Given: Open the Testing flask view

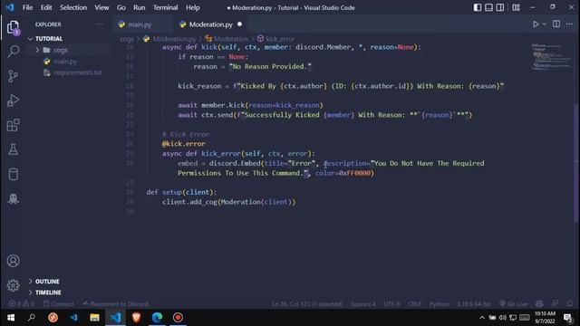Looking at the screenshot, I should (x=13, y=149).
